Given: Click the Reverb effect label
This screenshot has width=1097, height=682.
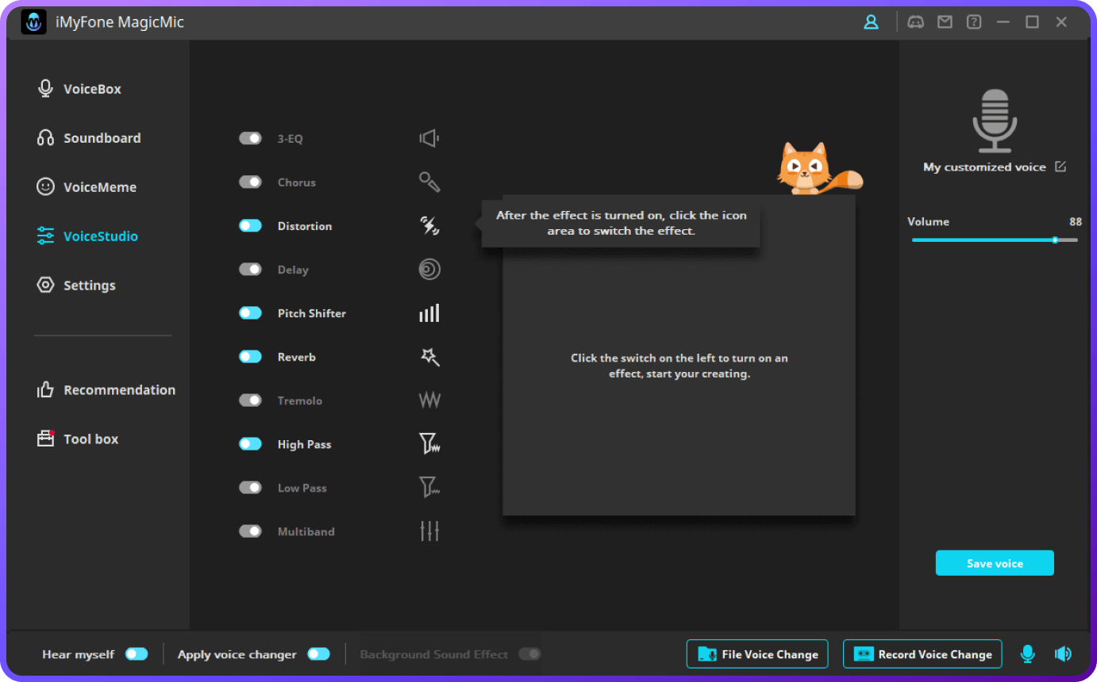Looking at the screenshot, I should (297, 357).
